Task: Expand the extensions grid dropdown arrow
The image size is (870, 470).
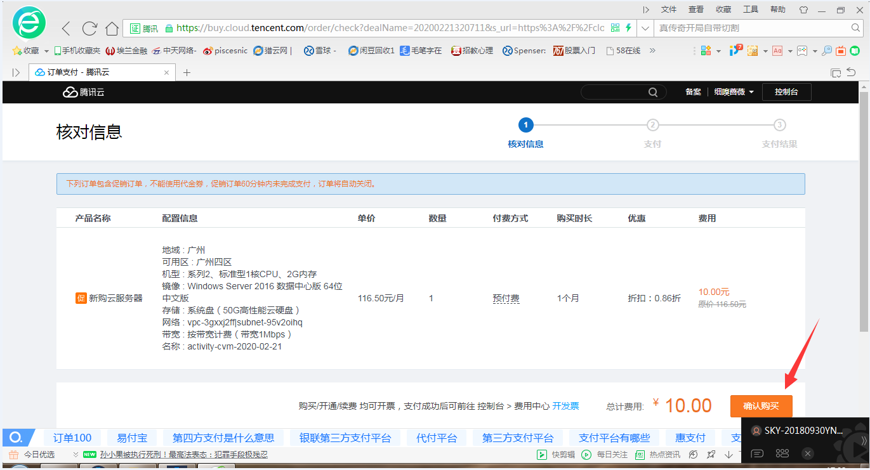Action: click(x=718, y=51)
